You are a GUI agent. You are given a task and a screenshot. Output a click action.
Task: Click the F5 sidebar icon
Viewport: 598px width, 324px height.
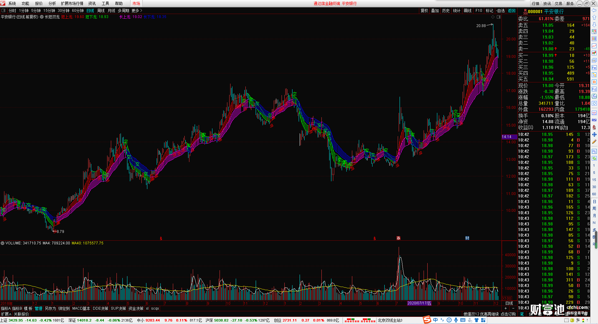click(x=594, y=151)
